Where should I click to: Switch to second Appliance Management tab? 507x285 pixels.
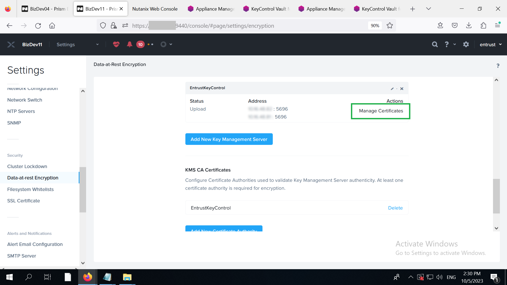click(322, 9)
